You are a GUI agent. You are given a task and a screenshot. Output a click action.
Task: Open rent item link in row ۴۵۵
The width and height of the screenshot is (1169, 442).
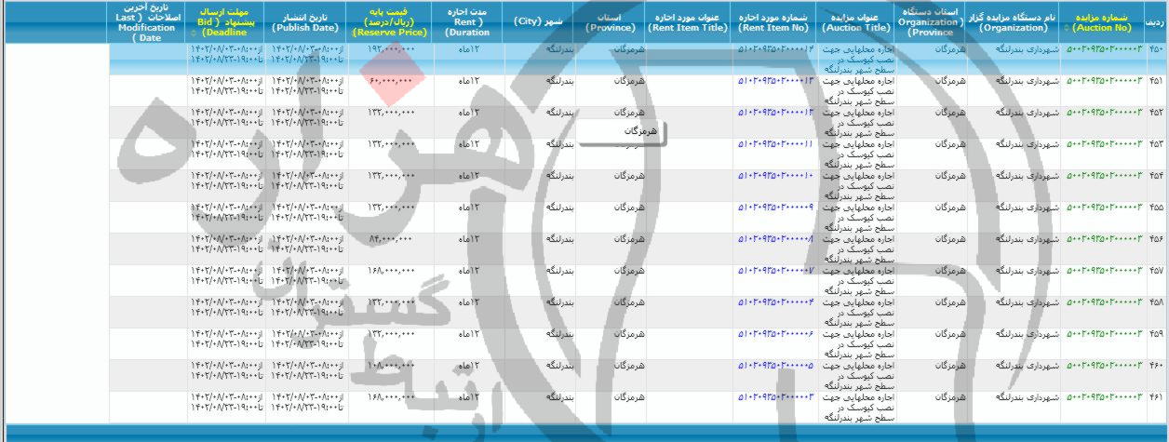pos(776,208)
